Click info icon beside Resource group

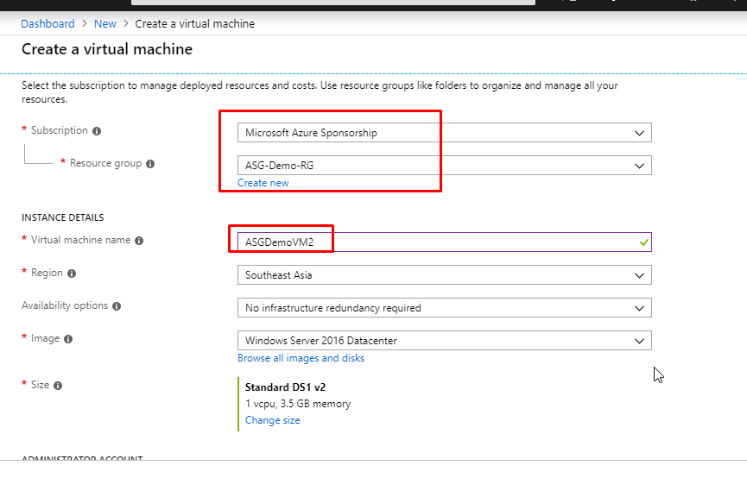(x=150, y=164)
